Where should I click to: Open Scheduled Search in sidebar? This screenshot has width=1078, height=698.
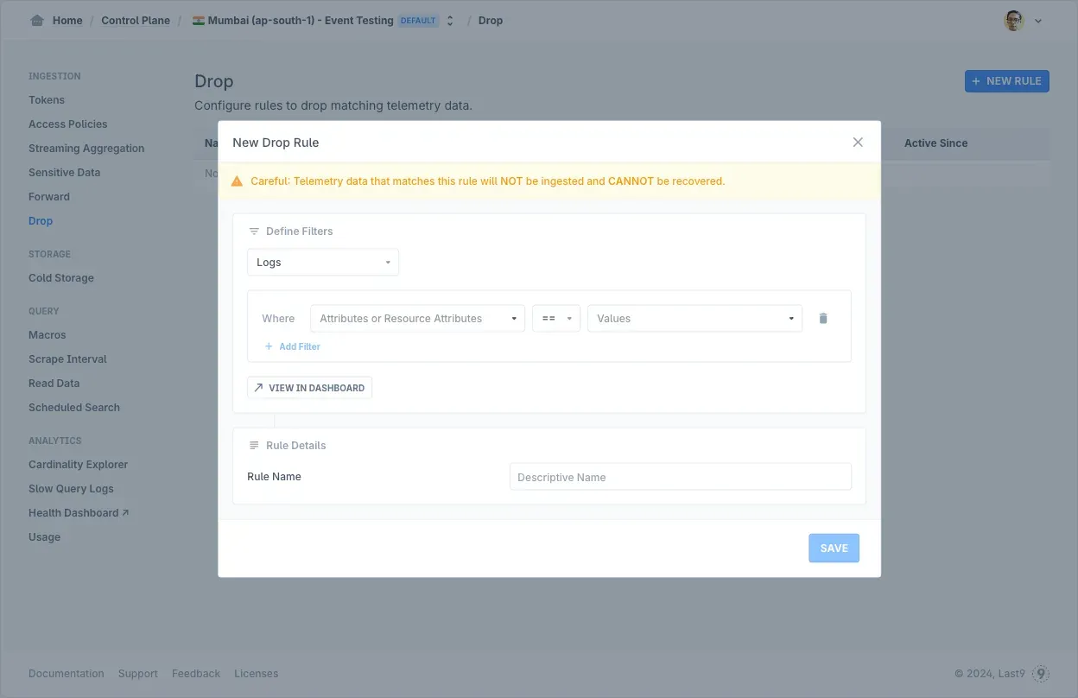click(74, 408)
